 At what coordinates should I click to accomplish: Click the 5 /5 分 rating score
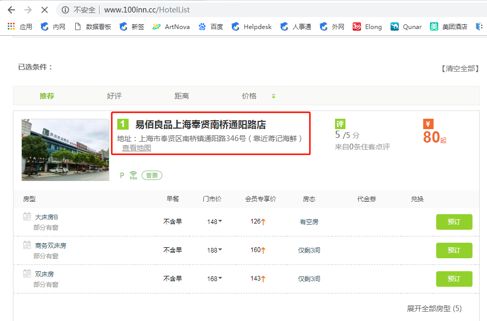coord(347,135)
